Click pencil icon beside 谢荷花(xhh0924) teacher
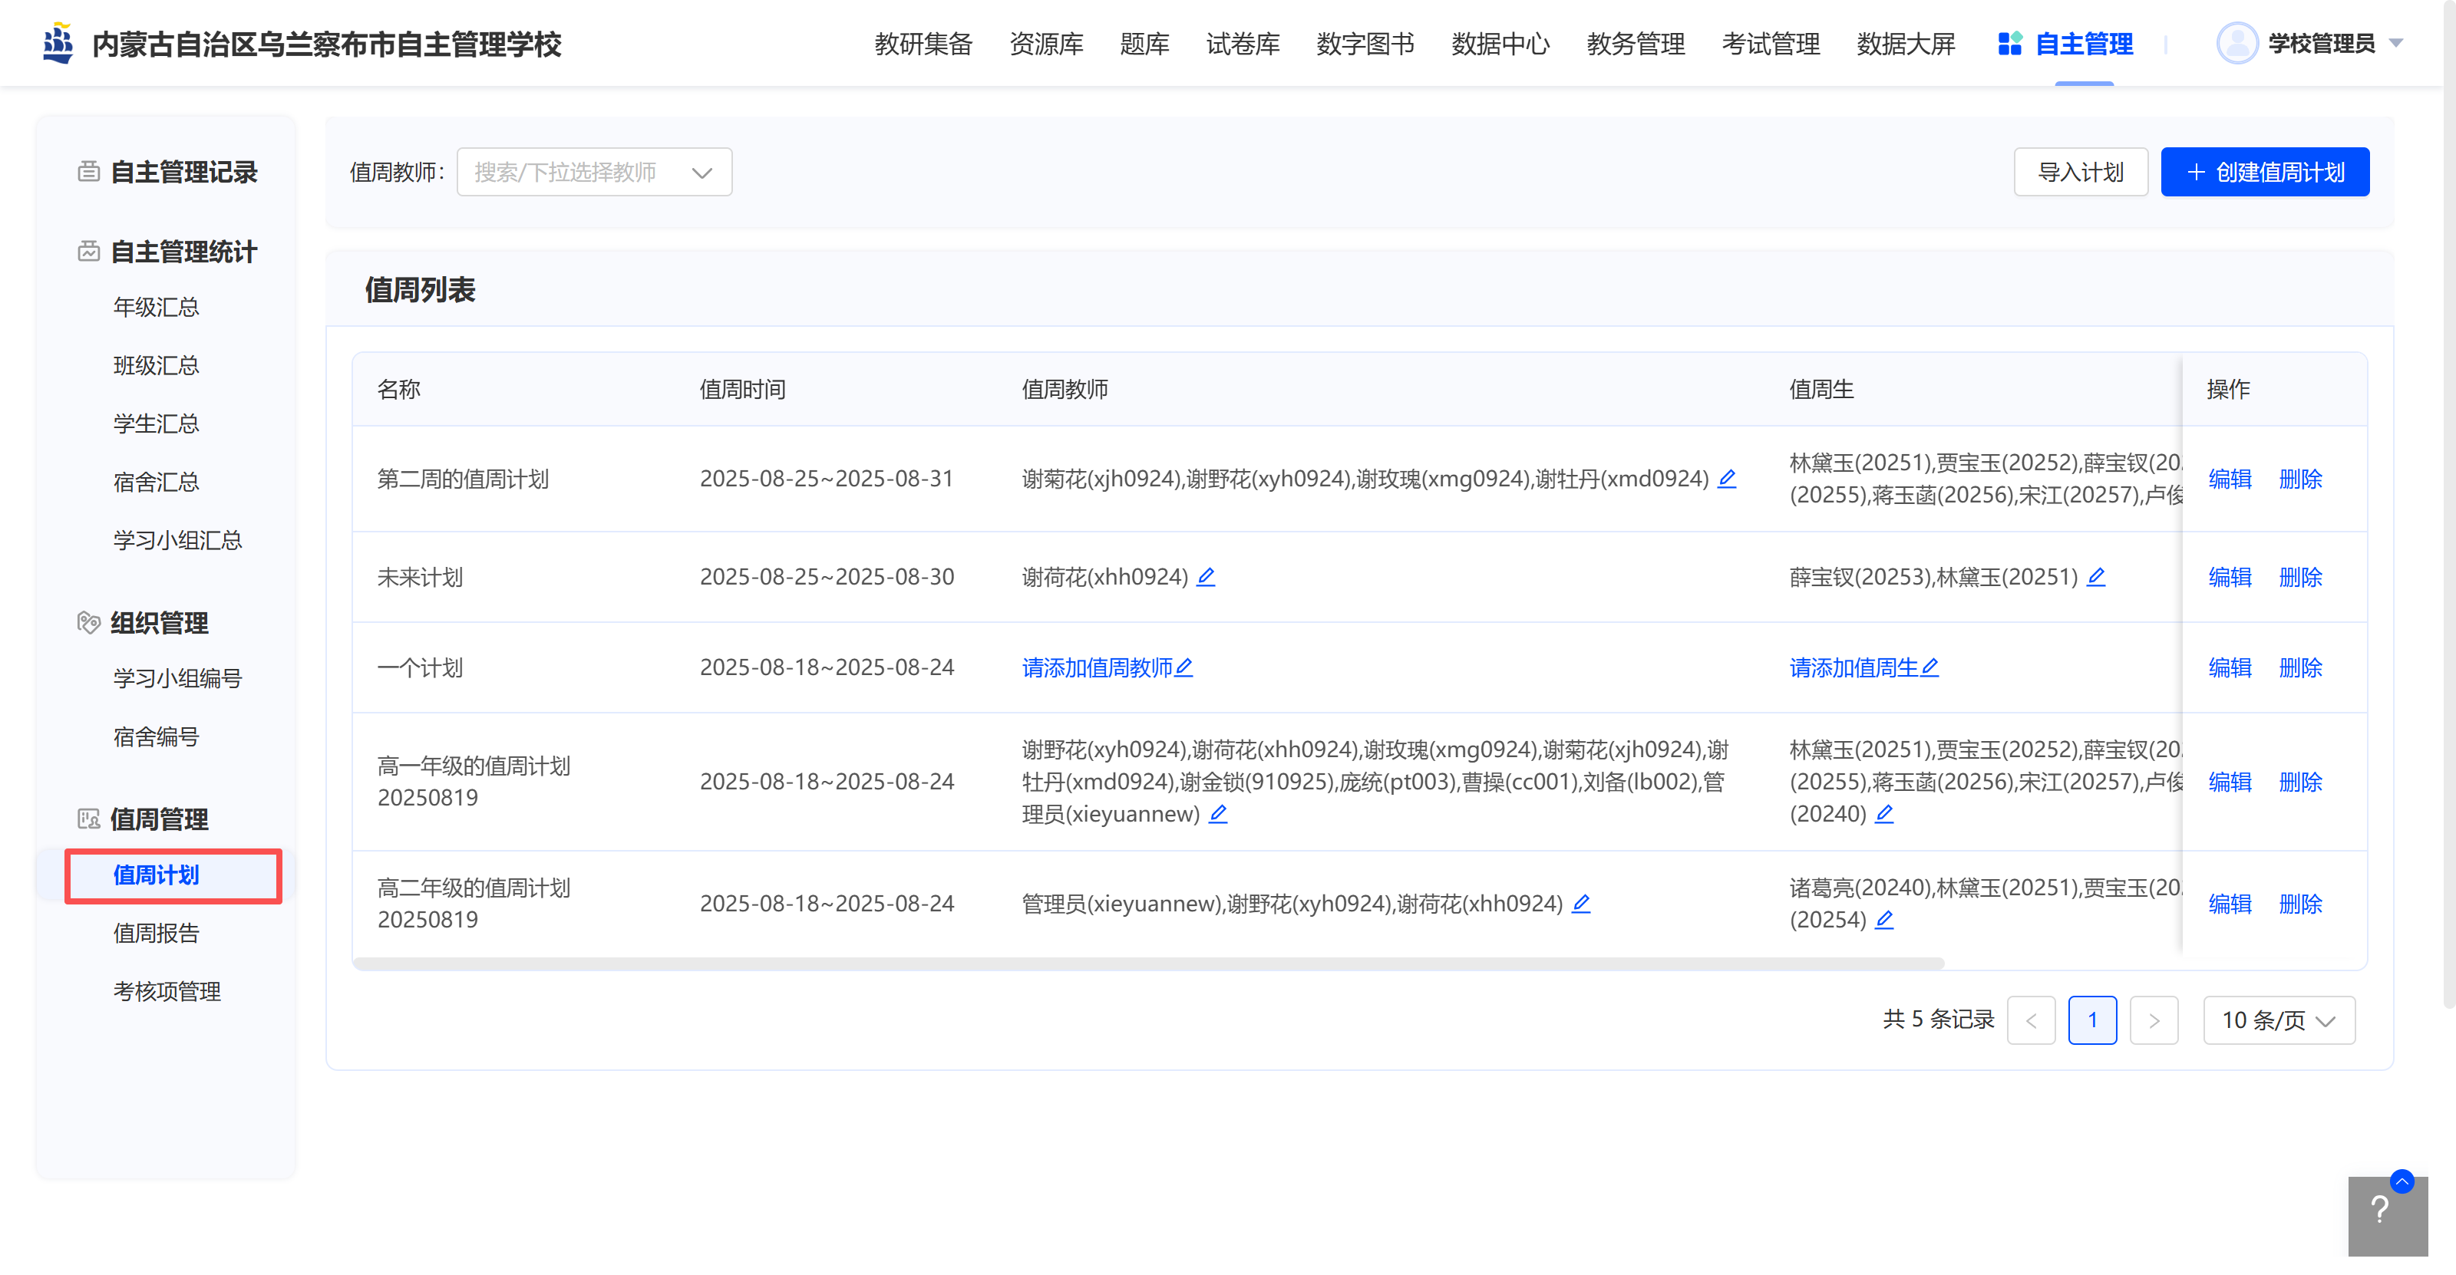The width and height of the screenshot is (2456, 1275). point(1206,577)
